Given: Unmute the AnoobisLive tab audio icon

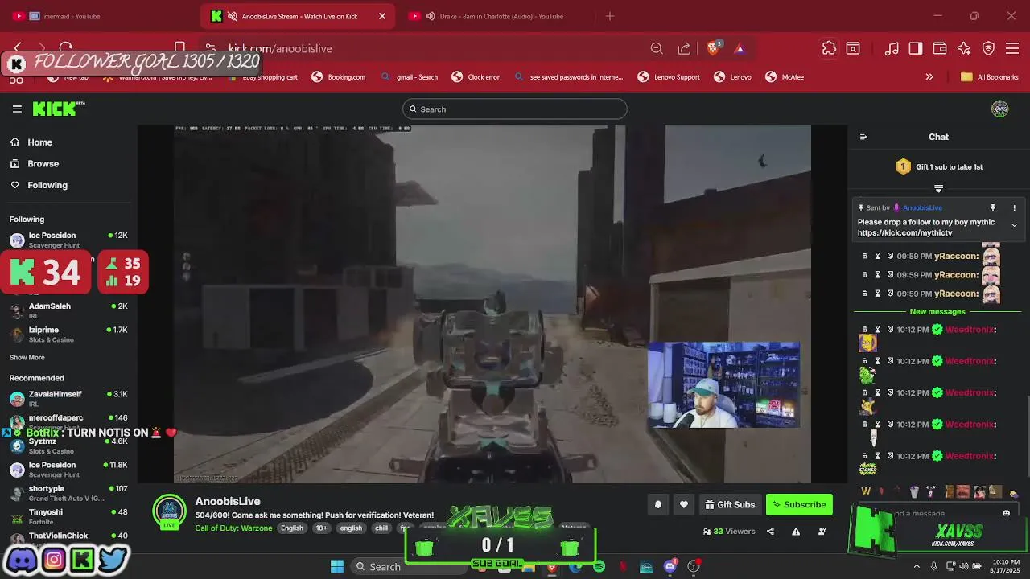Looking at the screenshot, I should (x=233, y=16).
